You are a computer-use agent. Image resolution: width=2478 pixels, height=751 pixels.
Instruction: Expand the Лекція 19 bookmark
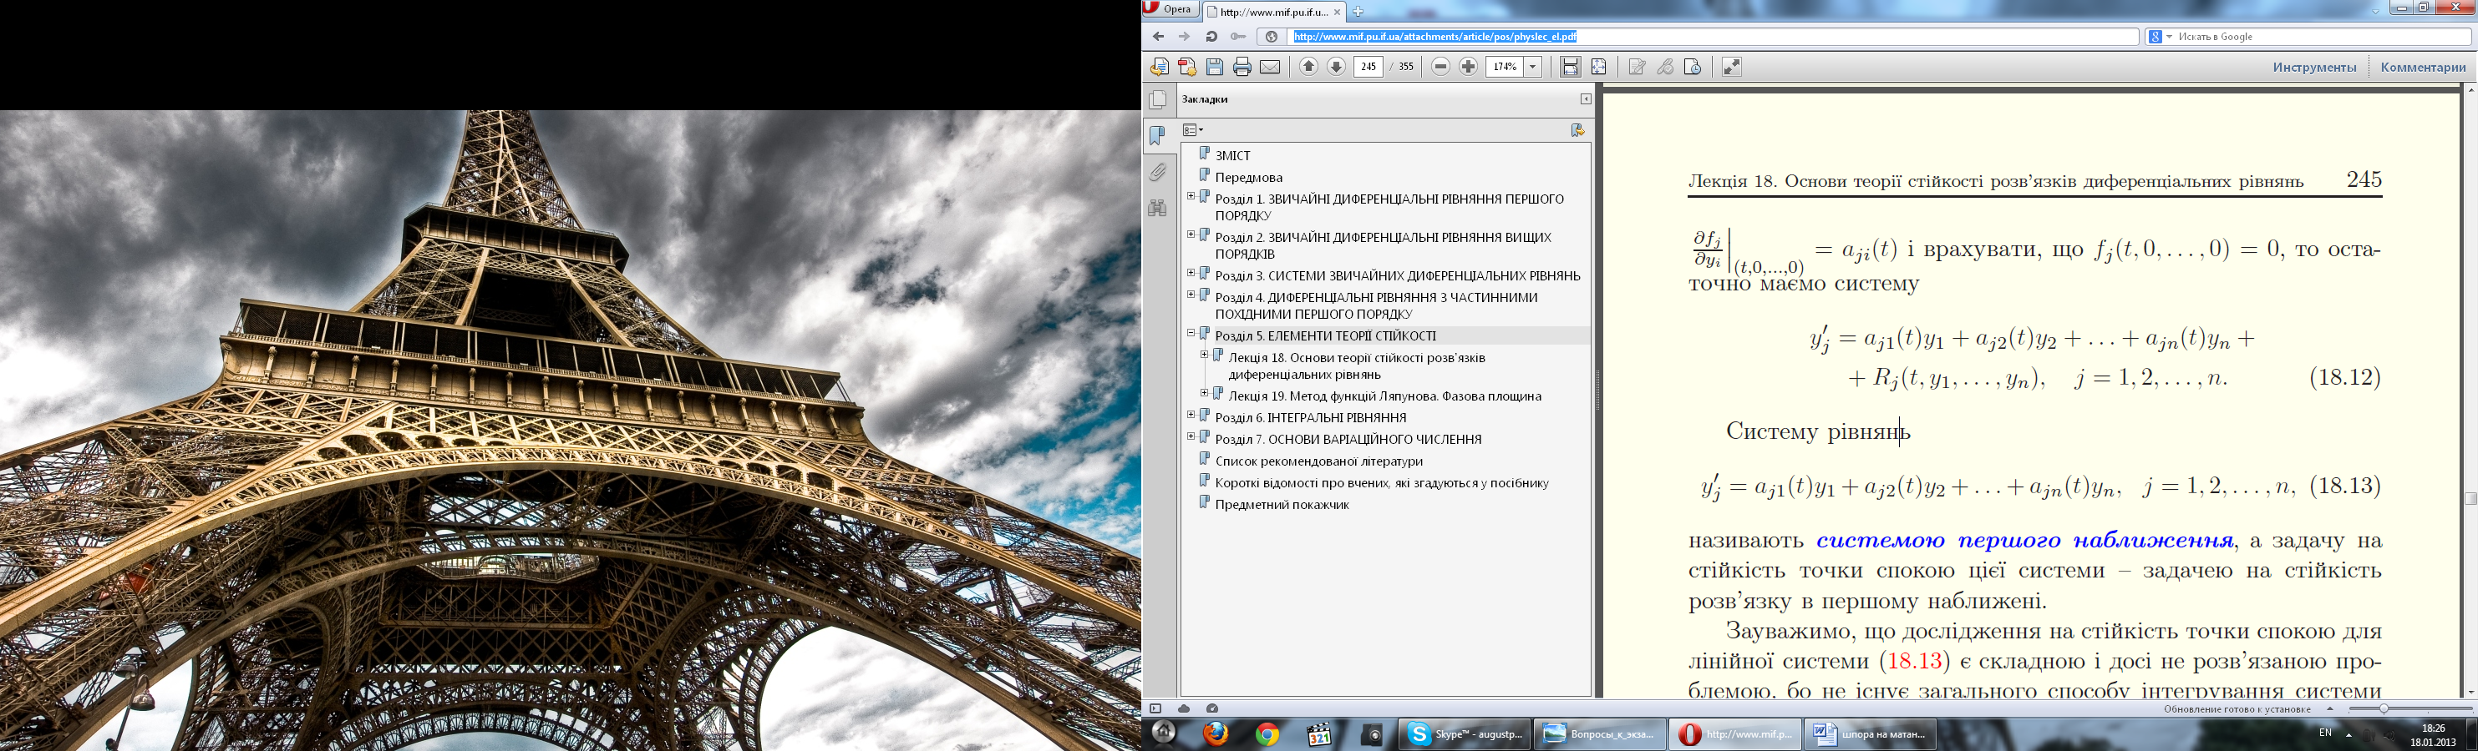coord(1205,393)
